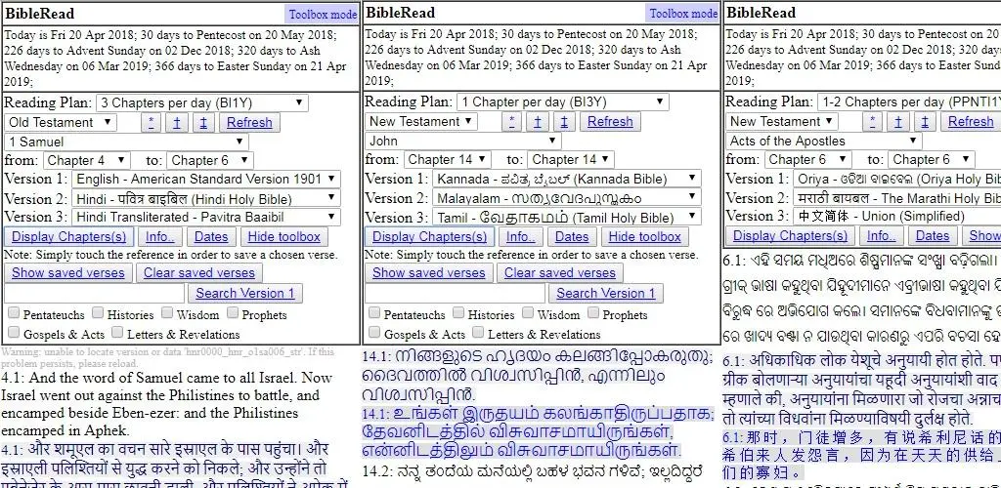Viewport: 1001px width, 488px height.
Task: Open the Hindi Transliterated Version 3 dropdown
Action: 207,218
